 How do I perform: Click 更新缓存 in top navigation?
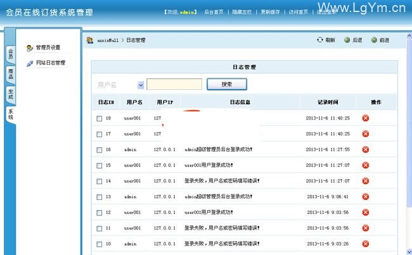pos(270,12)
